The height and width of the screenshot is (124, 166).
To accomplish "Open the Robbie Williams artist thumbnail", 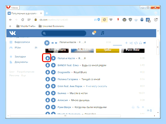I will 57,51.
